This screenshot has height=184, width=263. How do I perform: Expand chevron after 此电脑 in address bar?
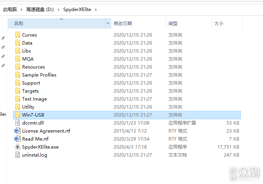[21, 10]
